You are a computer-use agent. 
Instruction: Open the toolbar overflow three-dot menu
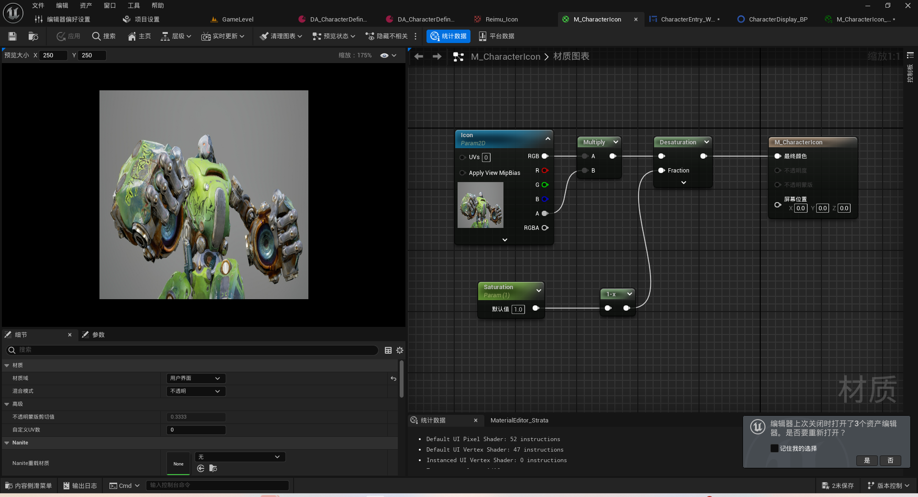pyautogui.click(x=415, y=36)
